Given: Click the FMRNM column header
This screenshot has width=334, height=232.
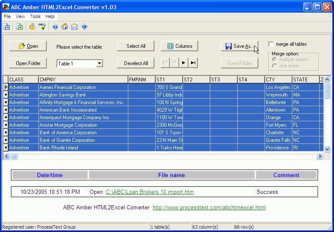Looking at the screenshot, I should (142, 80).
